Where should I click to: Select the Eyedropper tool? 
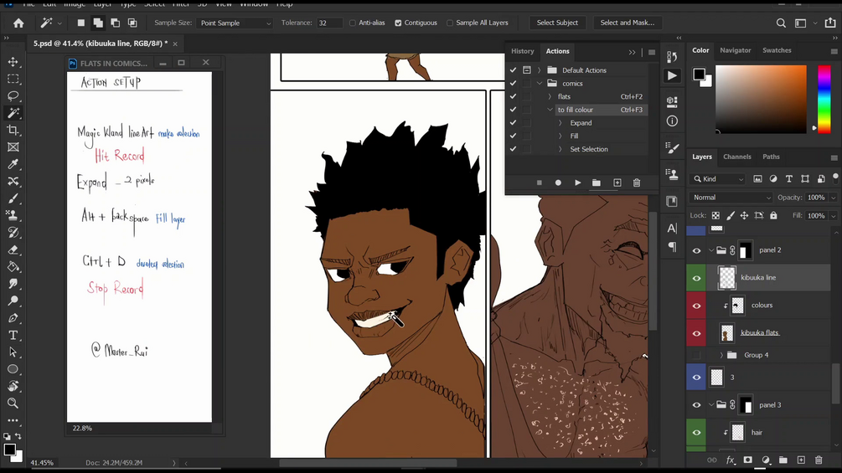coord(13,164)
